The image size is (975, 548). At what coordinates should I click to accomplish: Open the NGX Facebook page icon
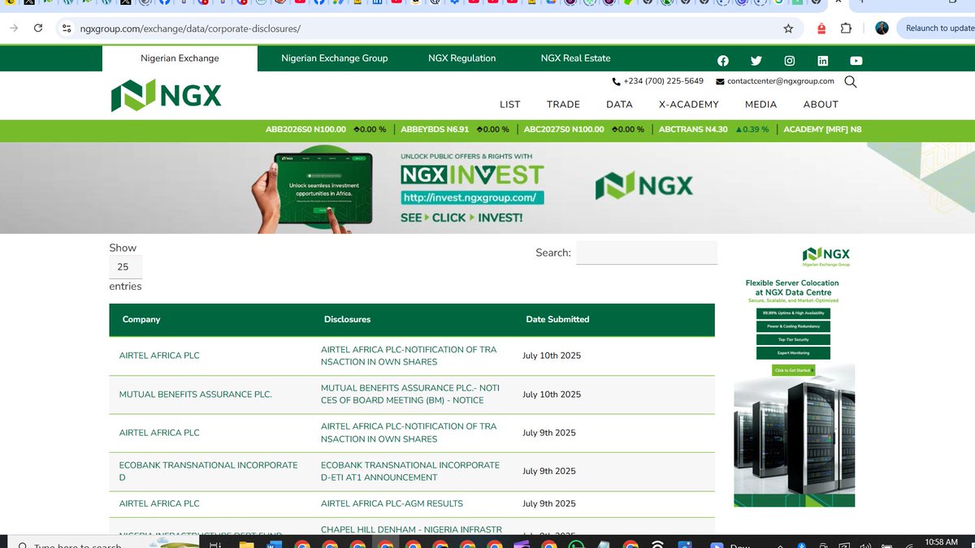[723, 61]
